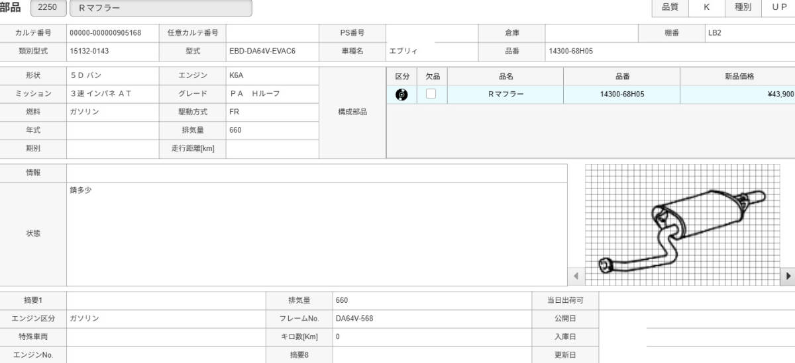This screenshot has height=363, width=795.
Task: Open the muffler parts diagram thumbnail
Action: point(682,225)
